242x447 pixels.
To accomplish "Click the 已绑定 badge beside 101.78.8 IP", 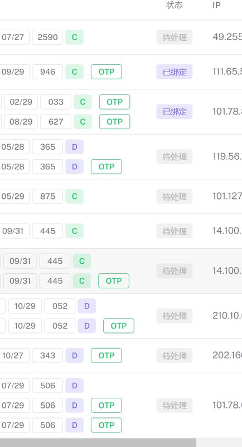I will (x=175, y=111).
